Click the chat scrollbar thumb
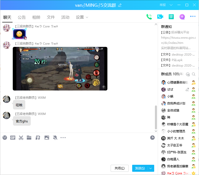The height and width of the screenshot is (175, 199). tap(156, 117)
